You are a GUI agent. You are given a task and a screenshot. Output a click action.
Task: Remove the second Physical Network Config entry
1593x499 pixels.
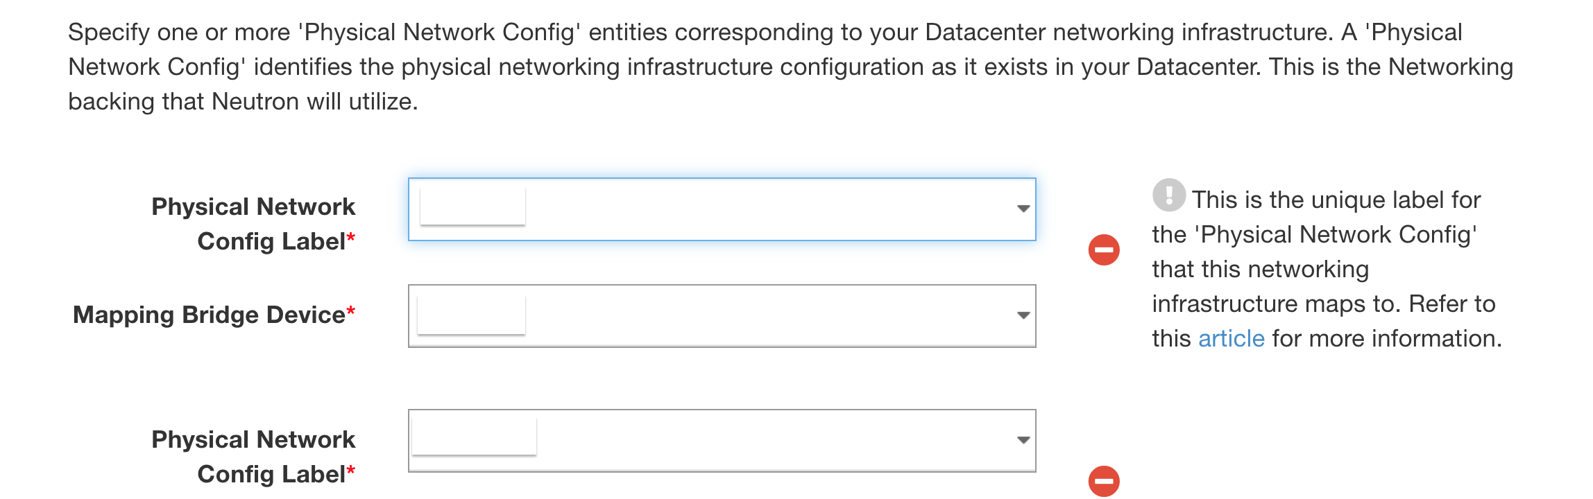coord(1104,481)
